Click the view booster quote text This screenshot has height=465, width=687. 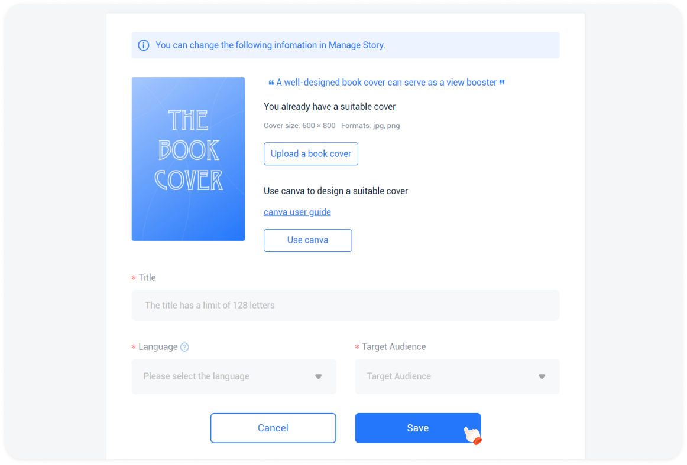click(x=387, y=82)
